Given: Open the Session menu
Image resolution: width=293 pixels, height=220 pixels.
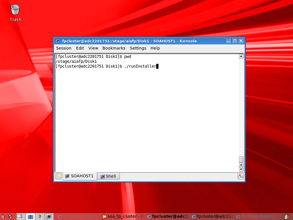Looking at the screenshot, I should coord(64,48).
